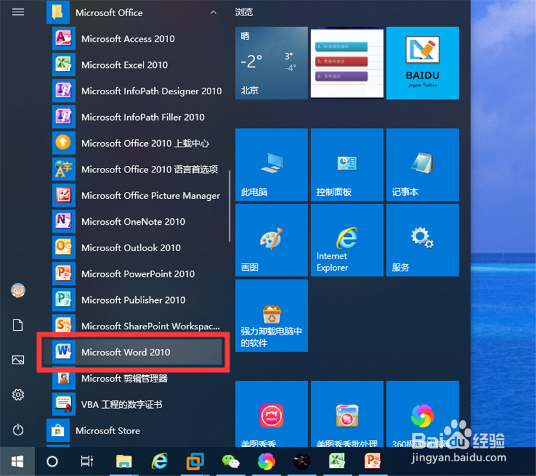
Task: Open Microsoft InfoPath Designer 2010
Action: coord(137,91)
